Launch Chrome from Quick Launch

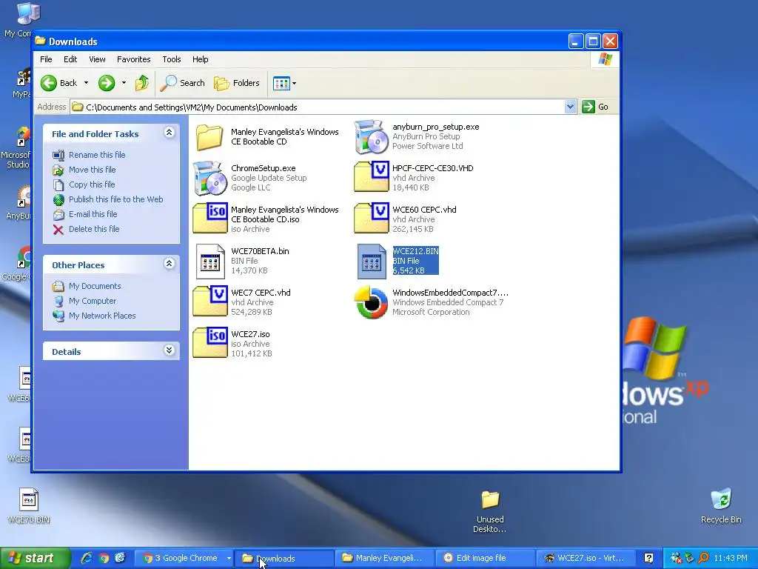click(104, 559)
